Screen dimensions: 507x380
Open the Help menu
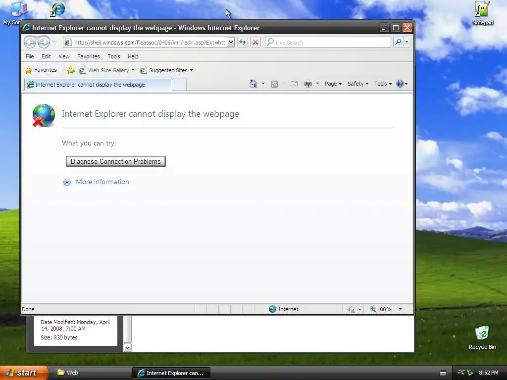[133, 56]
